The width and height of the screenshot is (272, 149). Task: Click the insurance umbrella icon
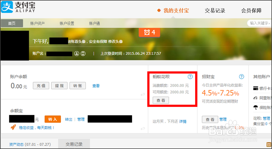click(x=255, y=108)
